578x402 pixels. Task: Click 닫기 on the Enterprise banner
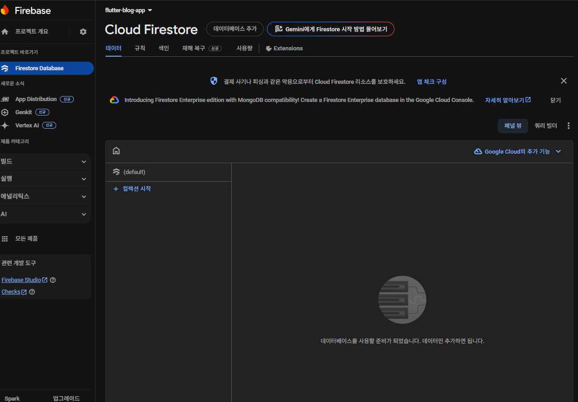555,101
